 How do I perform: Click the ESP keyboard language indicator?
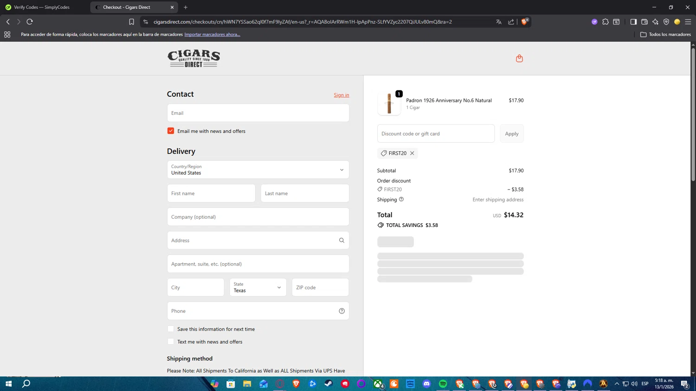(645, 384)
